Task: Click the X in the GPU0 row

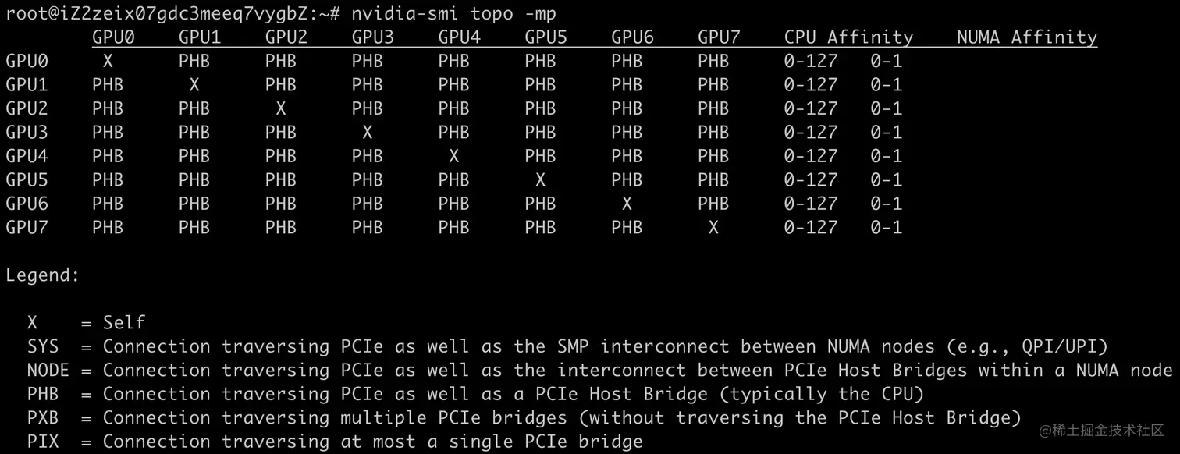Action: coord(108,61)
